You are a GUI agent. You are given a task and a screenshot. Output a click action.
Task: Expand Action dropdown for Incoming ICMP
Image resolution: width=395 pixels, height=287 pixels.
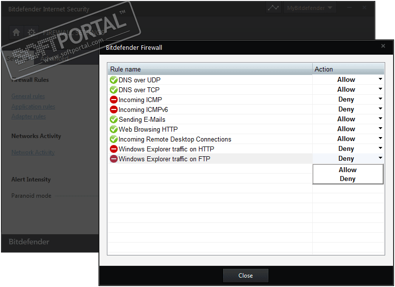[380, 99]
